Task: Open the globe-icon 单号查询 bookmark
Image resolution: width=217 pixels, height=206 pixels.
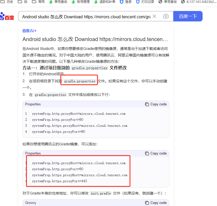Action: [168, 2]
